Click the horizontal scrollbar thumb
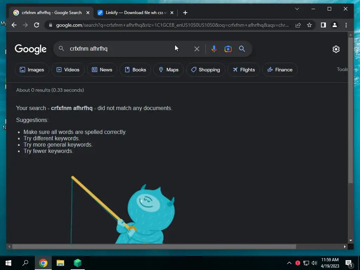 point(154,247)
